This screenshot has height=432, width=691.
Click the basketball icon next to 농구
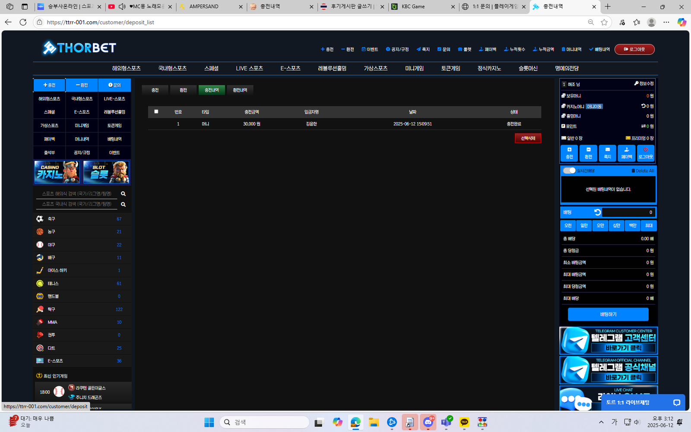click(x=40, y=232)
